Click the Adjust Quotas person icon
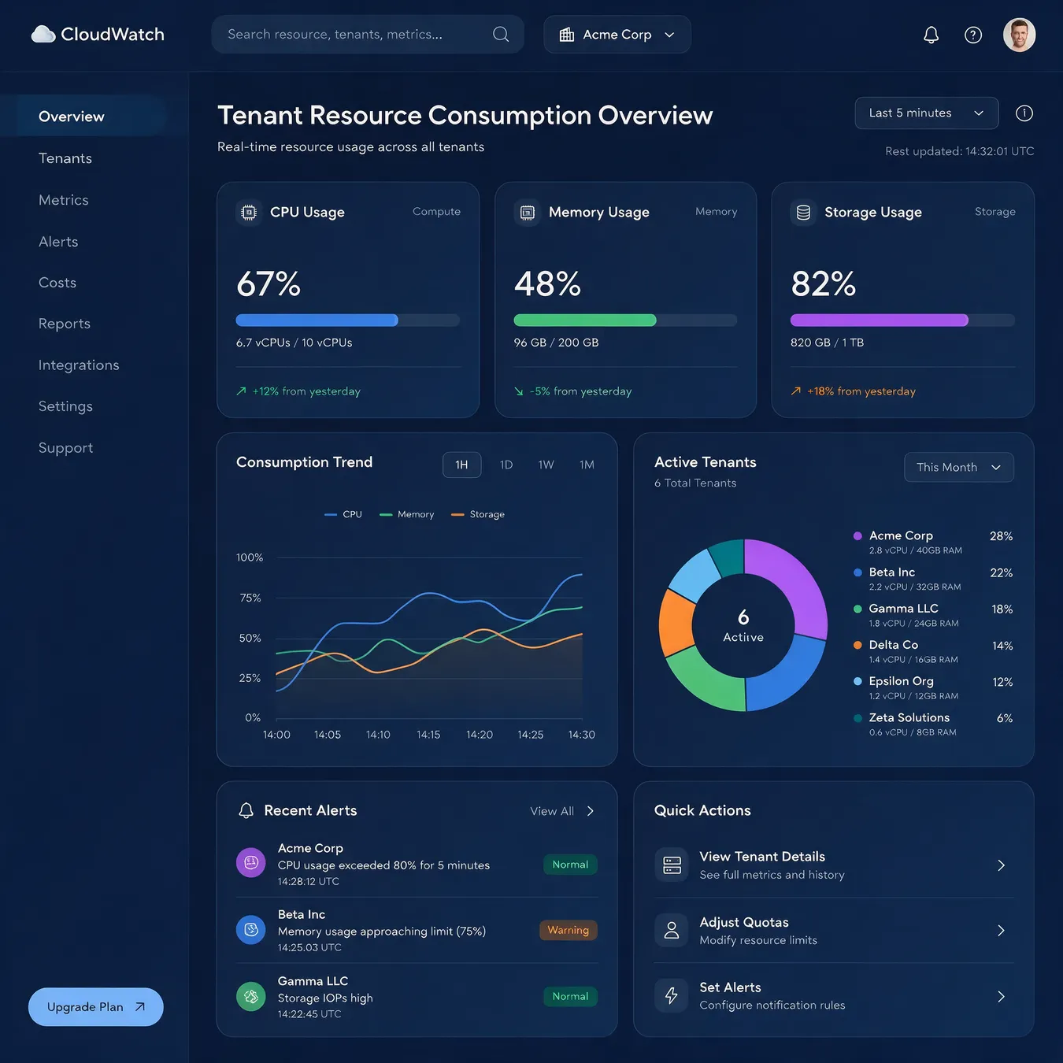The image size is (1063, 1063). (672, 930)
